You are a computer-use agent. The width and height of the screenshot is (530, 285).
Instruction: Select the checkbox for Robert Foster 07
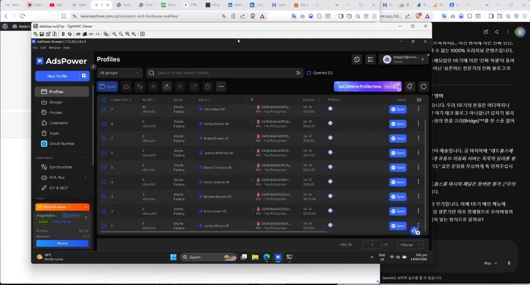coord(104,139)
